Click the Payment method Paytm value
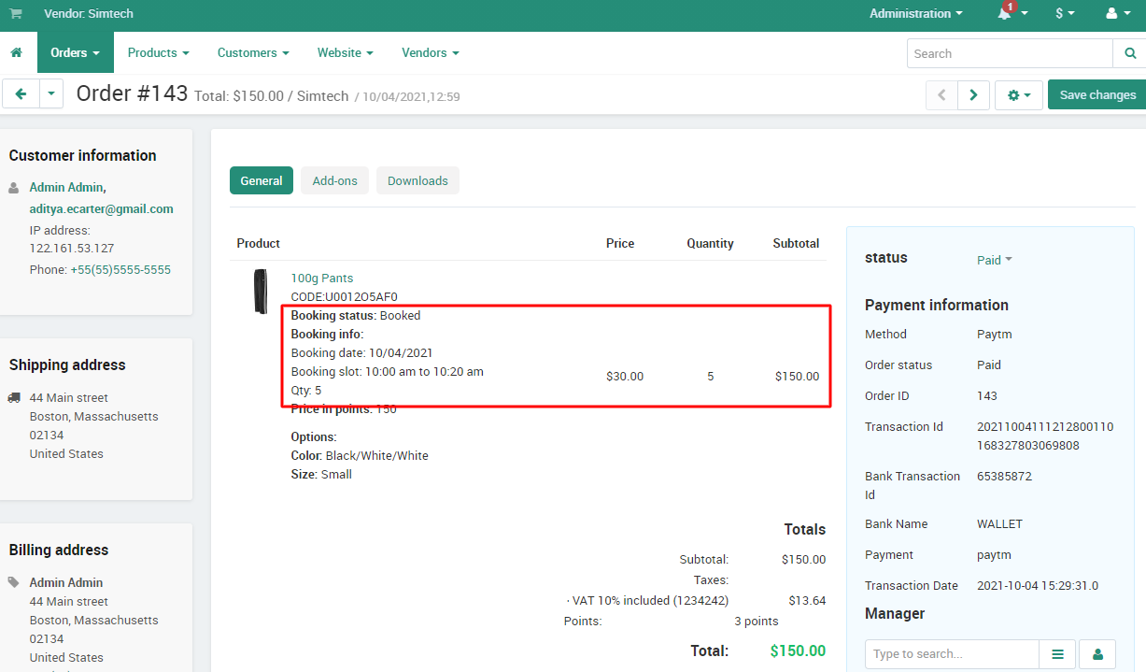 (994, 334)
